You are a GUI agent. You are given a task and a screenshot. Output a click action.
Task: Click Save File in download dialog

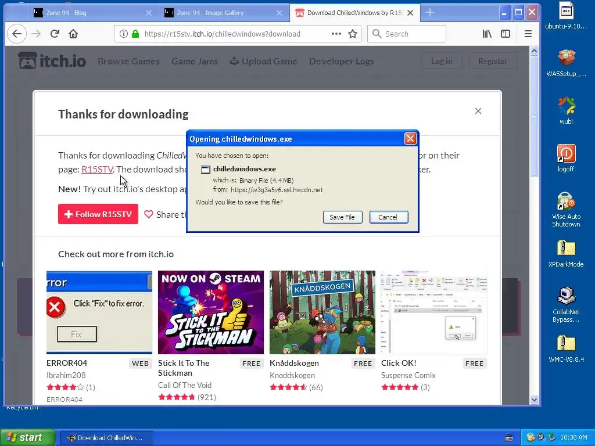(x=342, y=217)
